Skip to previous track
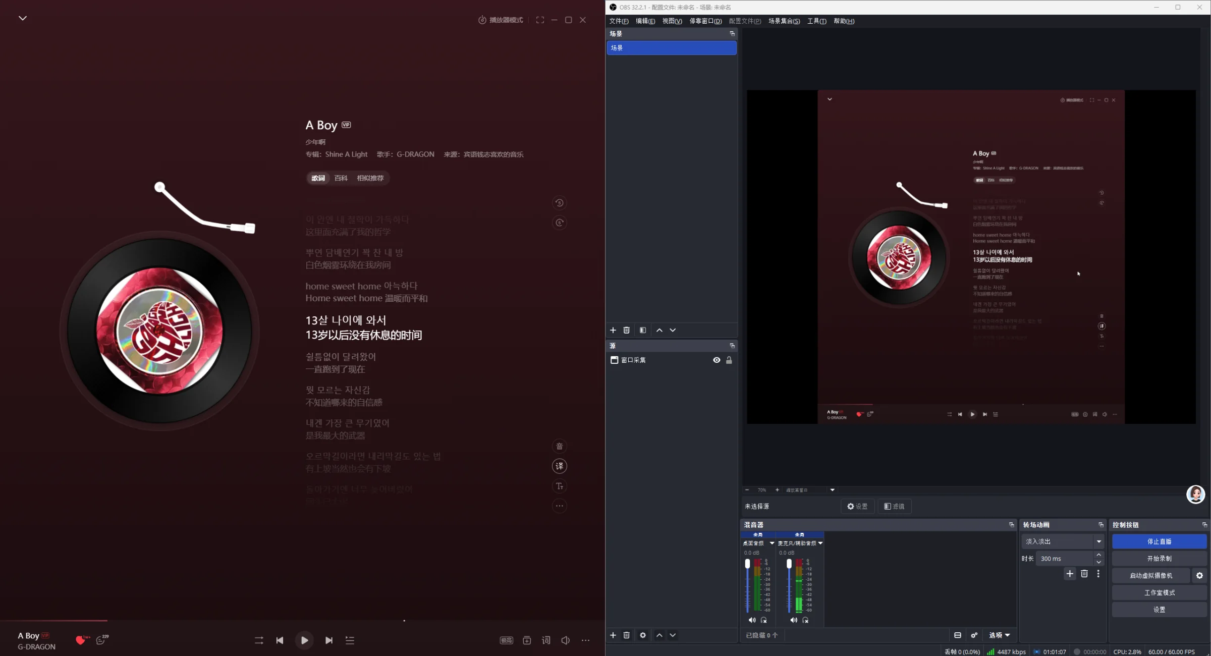Image resolution: width=1211 pixels, height=656 pixels. point(280,640)
